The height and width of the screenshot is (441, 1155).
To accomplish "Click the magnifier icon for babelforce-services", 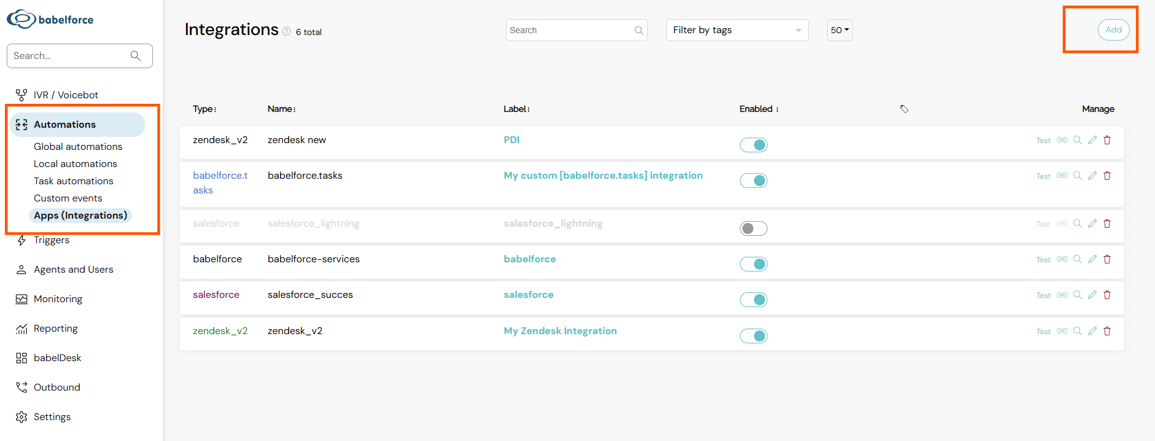I will tap(1077, 259).
